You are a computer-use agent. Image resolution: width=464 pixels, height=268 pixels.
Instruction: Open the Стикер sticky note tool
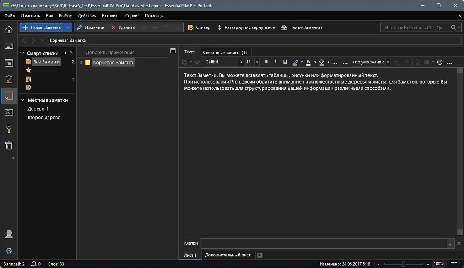pyautogui.click(x=199, y=27)
